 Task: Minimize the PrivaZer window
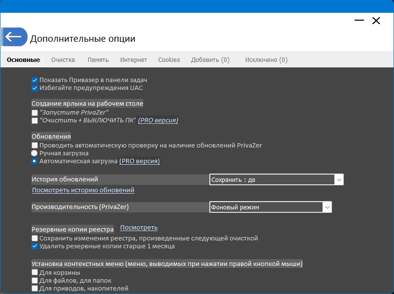coord(360,20)
